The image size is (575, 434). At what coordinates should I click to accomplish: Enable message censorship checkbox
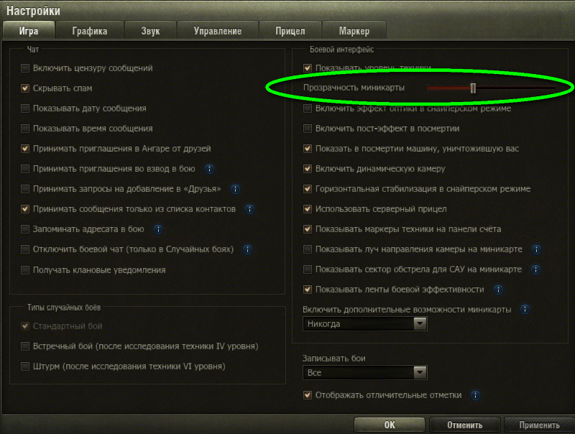25,68
